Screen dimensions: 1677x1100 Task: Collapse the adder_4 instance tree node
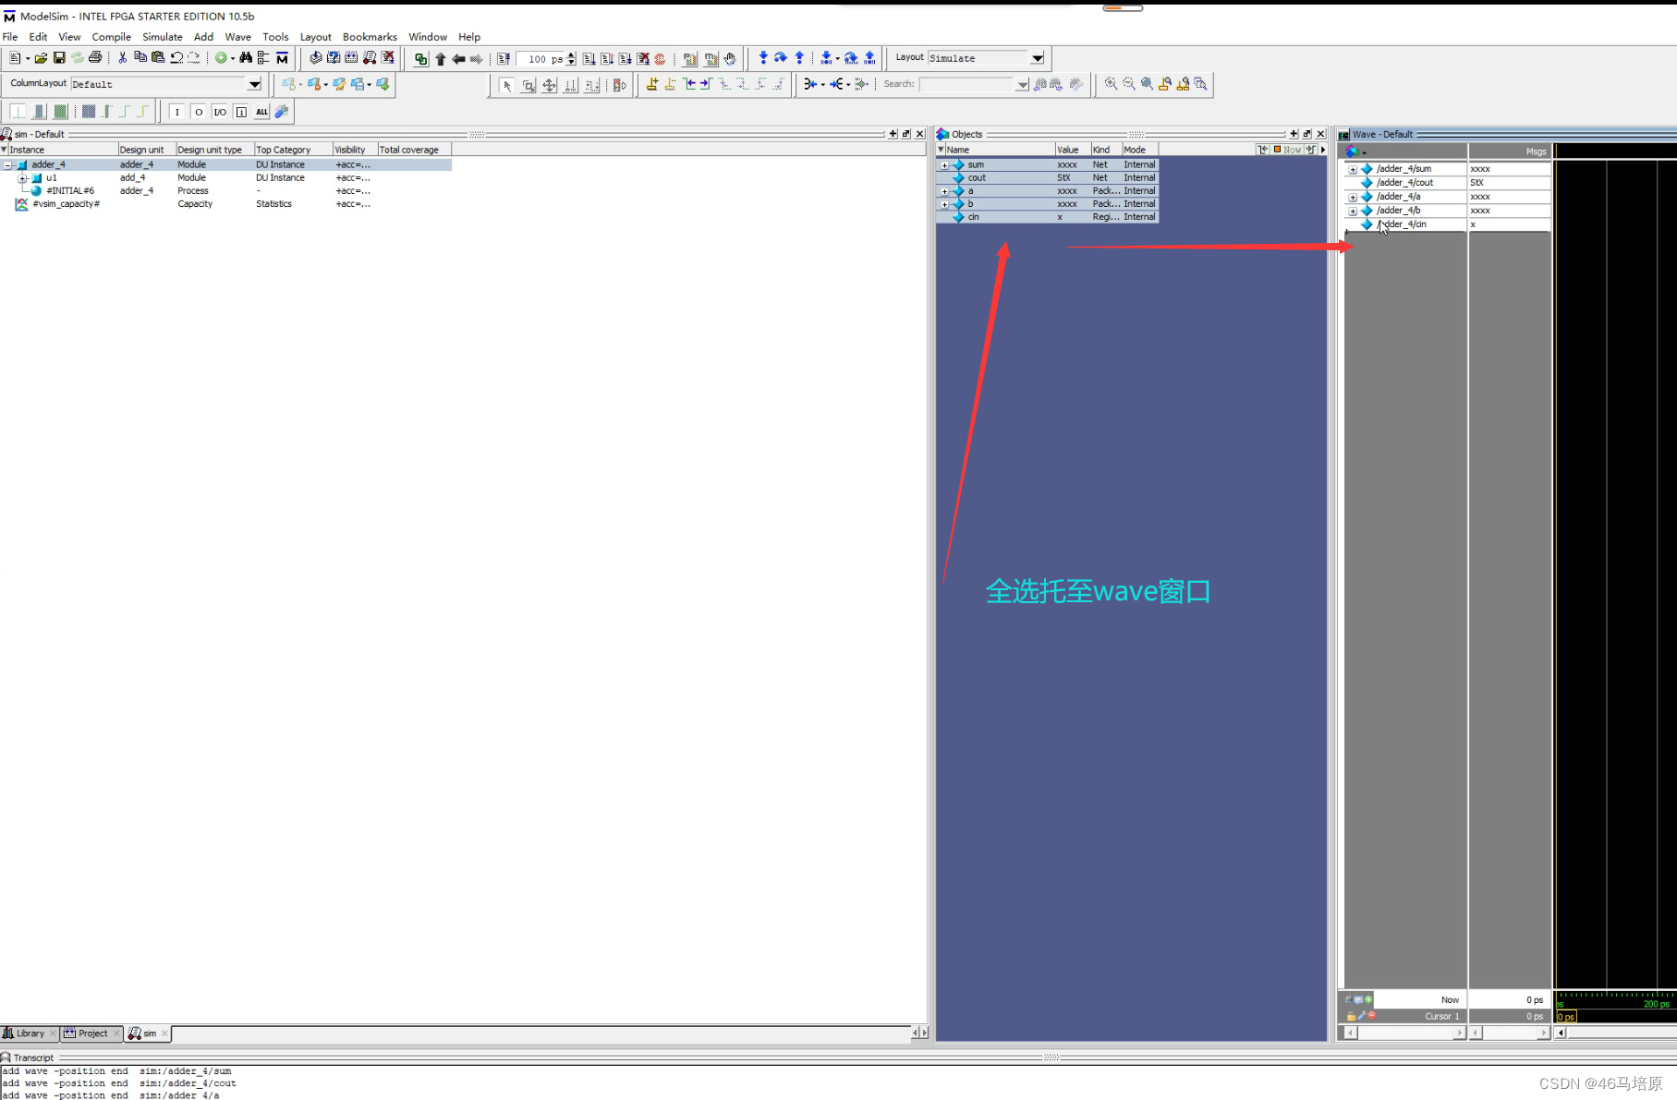(x=8, y=165)
